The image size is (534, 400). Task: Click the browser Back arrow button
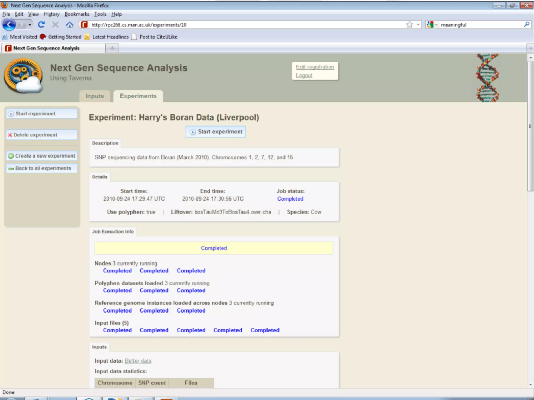pyautogui.click(x=9, y=25)
